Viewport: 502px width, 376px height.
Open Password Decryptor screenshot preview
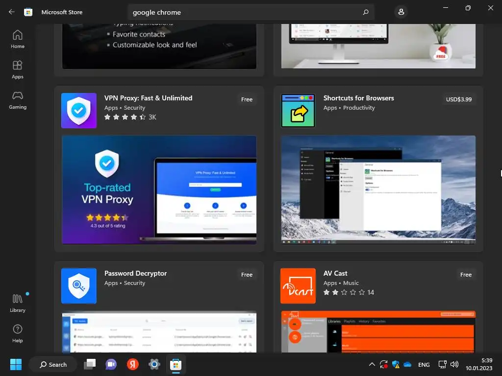pos(159,331)
